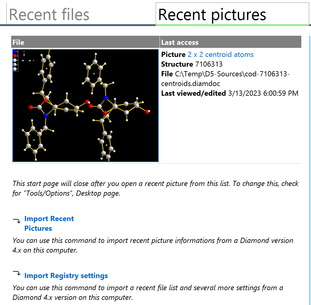Click the vertical scrollbar on the right edge

[309, 121]
